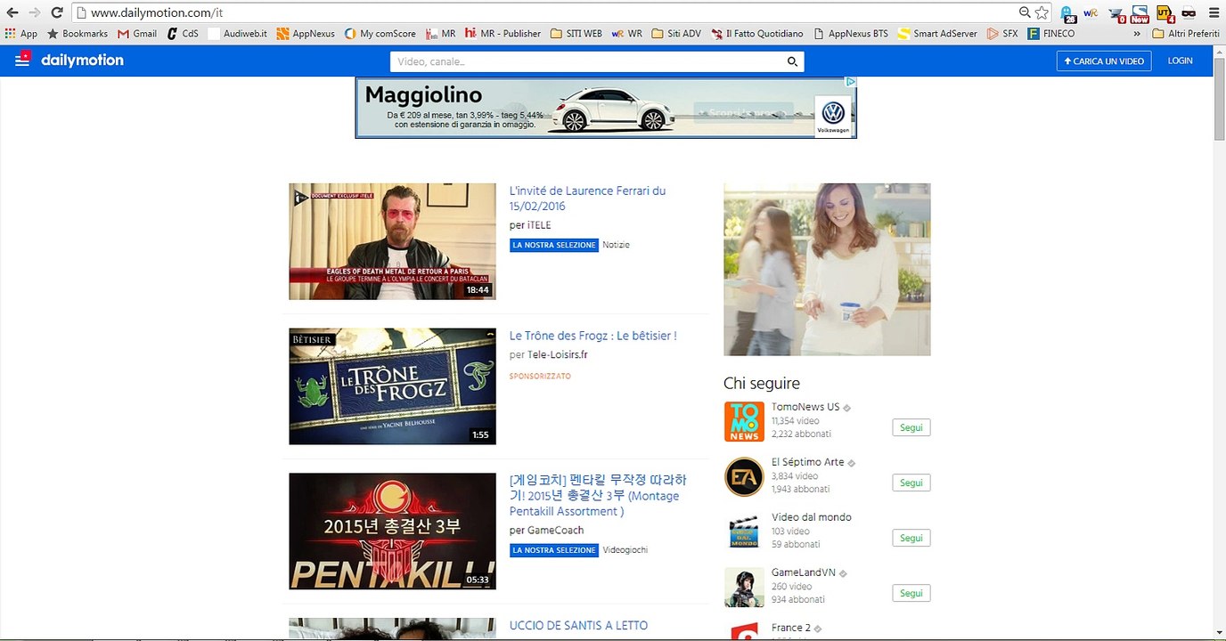
Task: Click the Volkswagen Maggiolino banner ad
Action: tap(606, 108)
